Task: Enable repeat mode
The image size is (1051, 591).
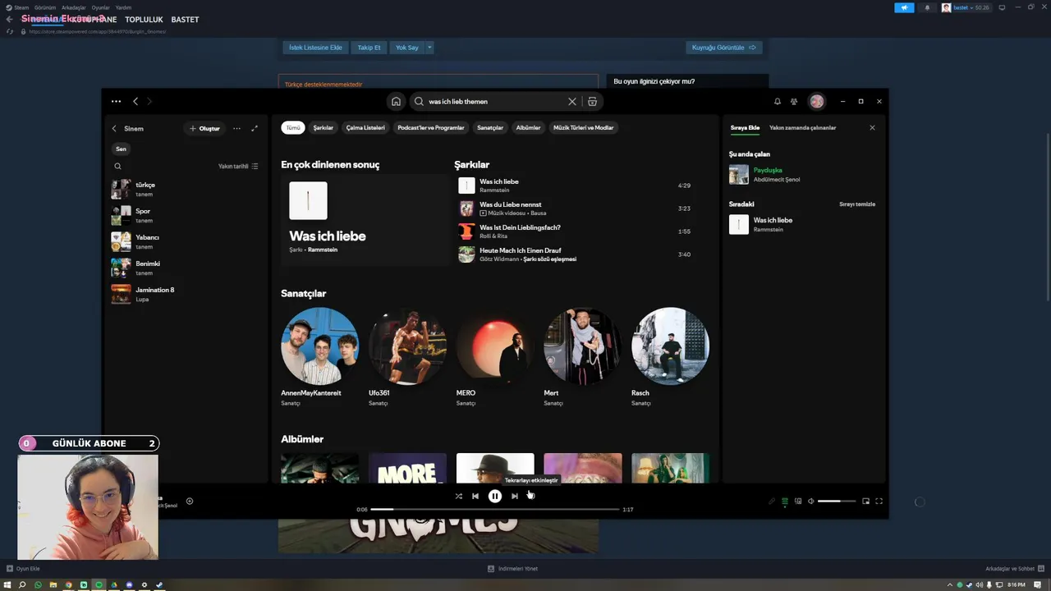Action: [x=530, y=496]
